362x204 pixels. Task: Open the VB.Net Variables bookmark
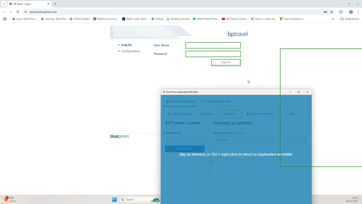[80, 19]
